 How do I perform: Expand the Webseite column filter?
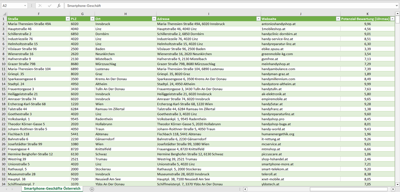click(338, 19)
